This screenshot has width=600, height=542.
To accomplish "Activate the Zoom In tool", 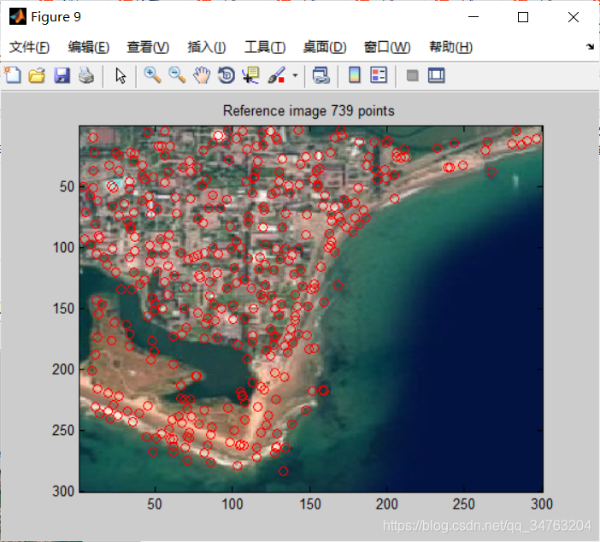I will coord(152,75).
